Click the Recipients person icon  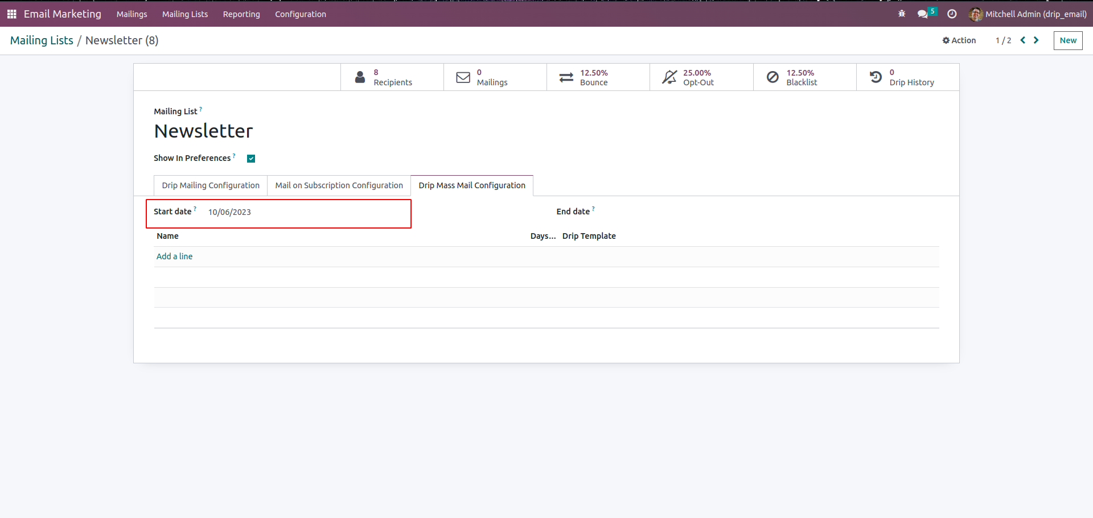pos(360,77)
